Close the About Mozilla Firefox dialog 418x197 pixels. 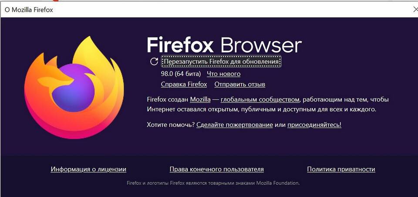(x=415, y=10)
